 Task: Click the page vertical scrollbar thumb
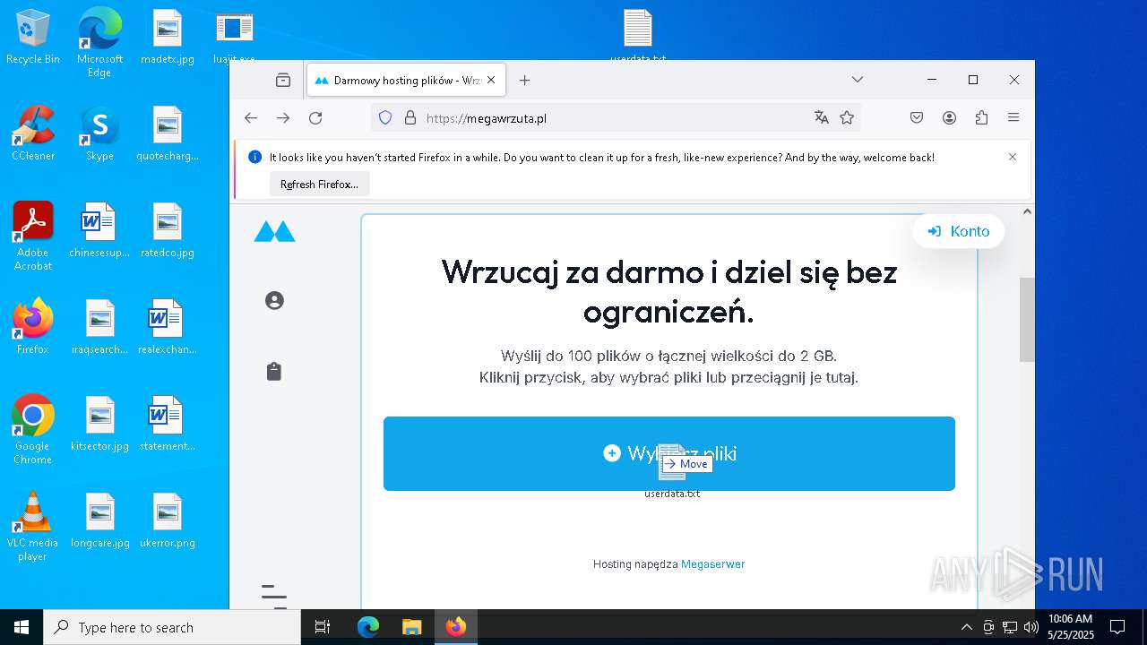pyautogui.click(x=1027, y=320)
